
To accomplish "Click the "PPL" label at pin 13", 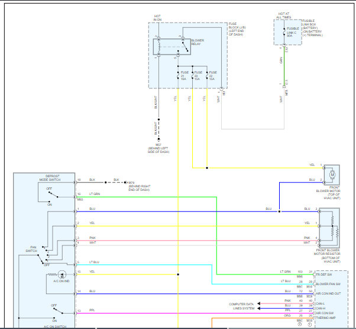I will click(x=92, y=310).
